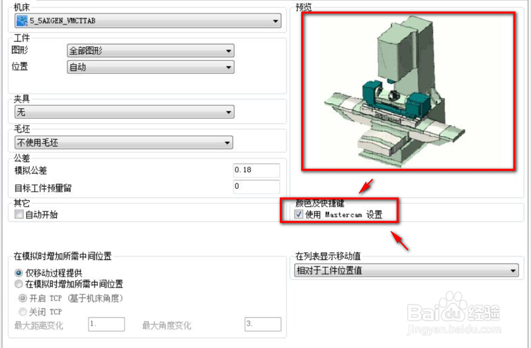This screenshot has width=531, height=348.
Task: Select 在模拟时增加所需中间位置 radio option
Action: (x=19, y=284)
